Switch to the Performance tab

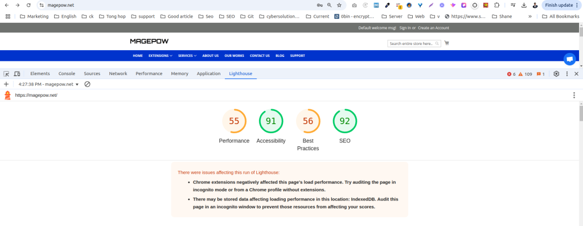click(149, 73)
